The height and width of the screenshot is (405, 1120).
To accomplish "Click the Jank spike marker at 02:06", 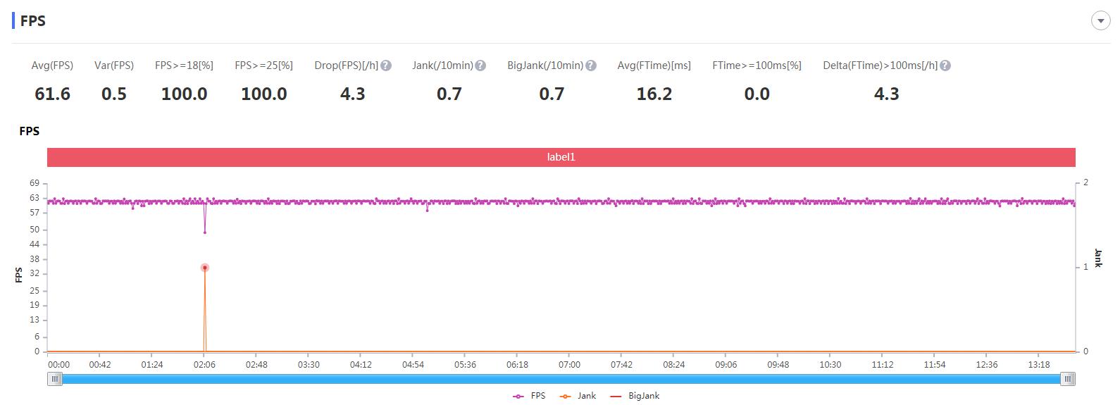I will (x=205, y=268).
